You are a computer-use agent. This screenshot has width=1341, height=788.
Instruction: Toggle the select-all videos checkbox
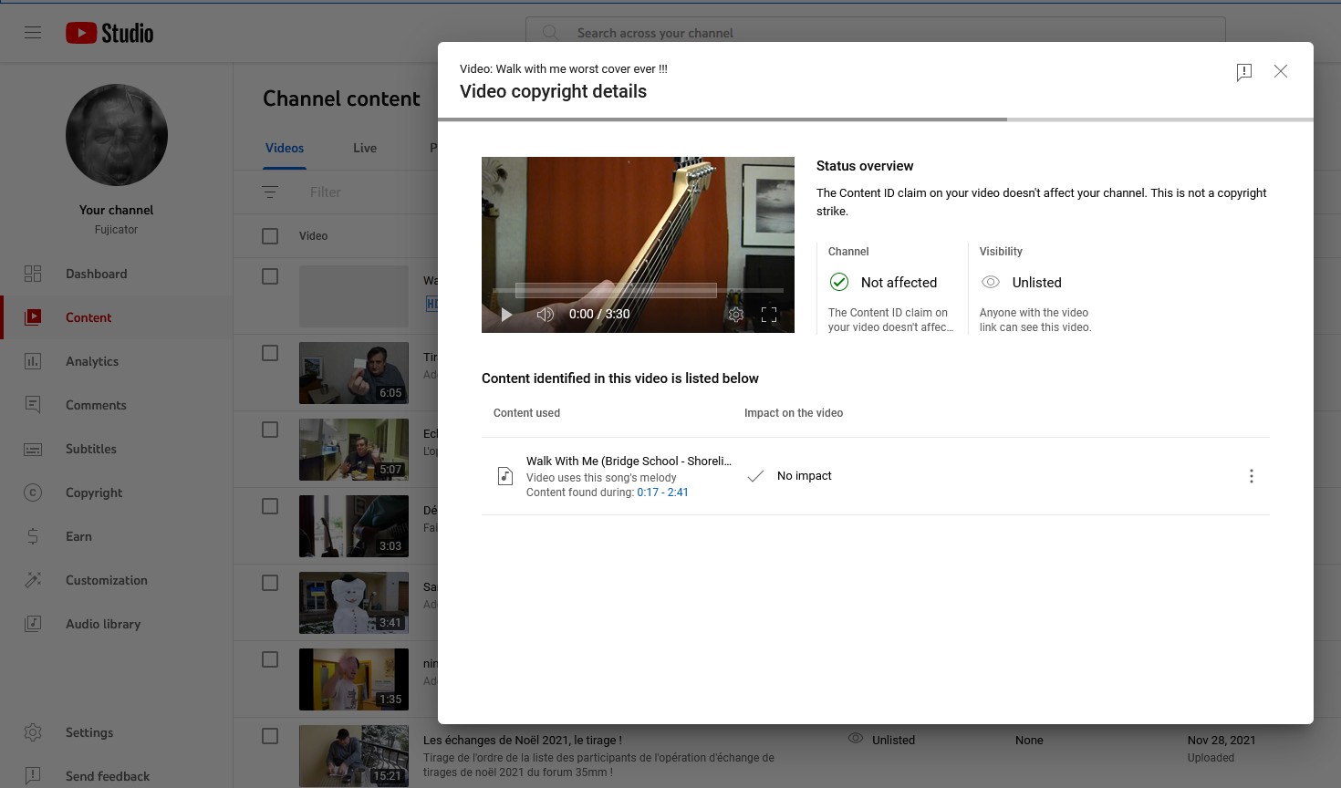point(270,236)
